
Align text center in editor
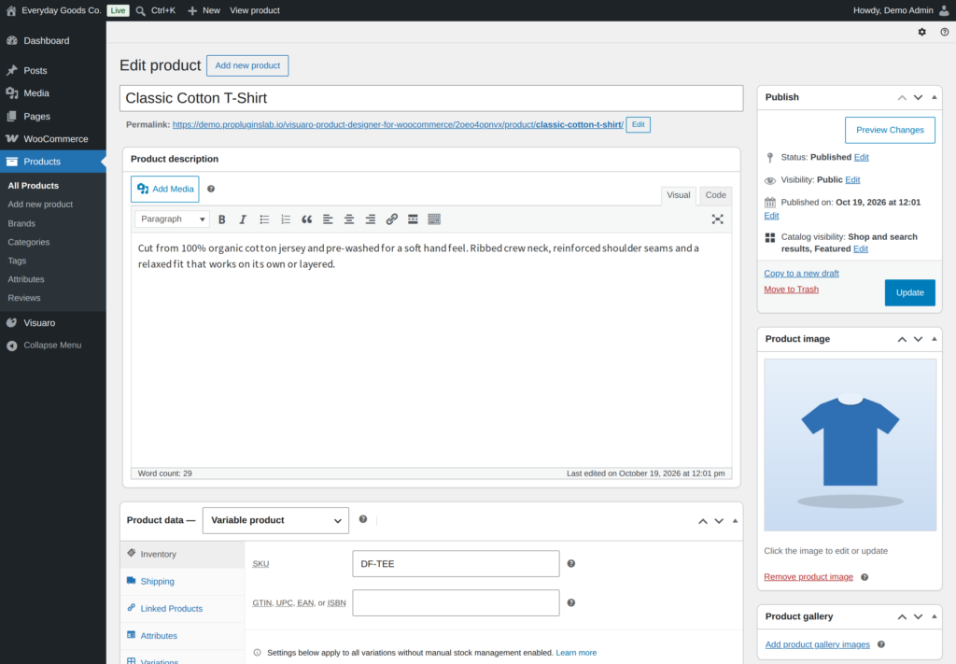pyautogui.click(x=349, y=219)
